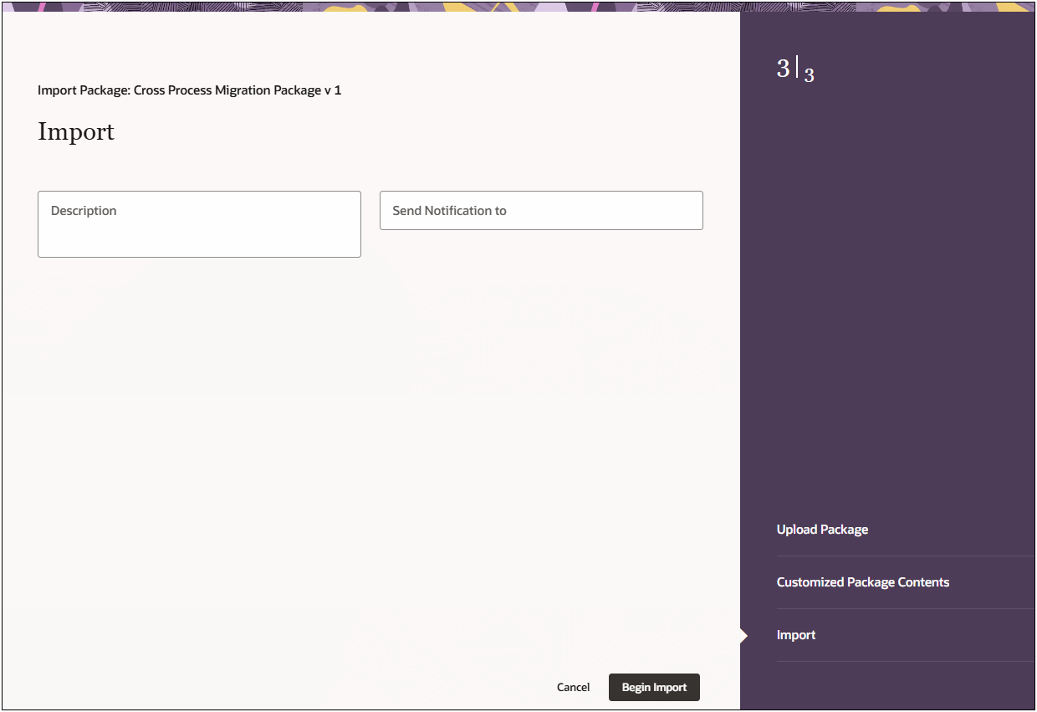Image resolution: width=1037 pixels, height=712 pixels.
Task: Click the Import Package title text
Action: (x=189, y=90)
